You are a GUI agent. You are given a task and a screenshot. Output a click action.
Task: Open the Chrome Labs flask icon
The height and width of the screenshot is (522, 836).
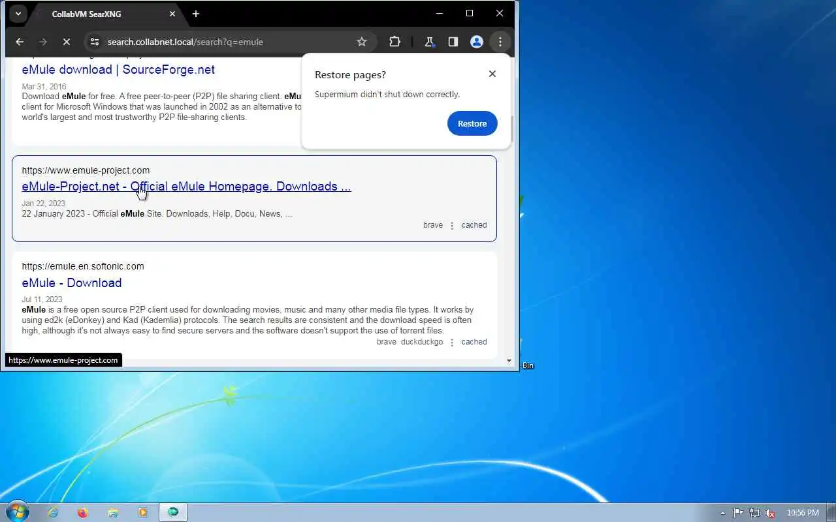[x=429, y=42]
